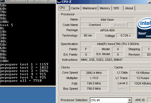Click the empty Brand ID field
Viewport: 151px width, 103px height.
[x=131, y=25]
